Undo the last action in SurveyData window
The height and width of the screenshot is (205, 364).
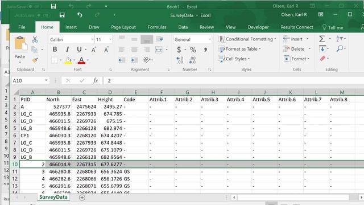coord(80,15)
